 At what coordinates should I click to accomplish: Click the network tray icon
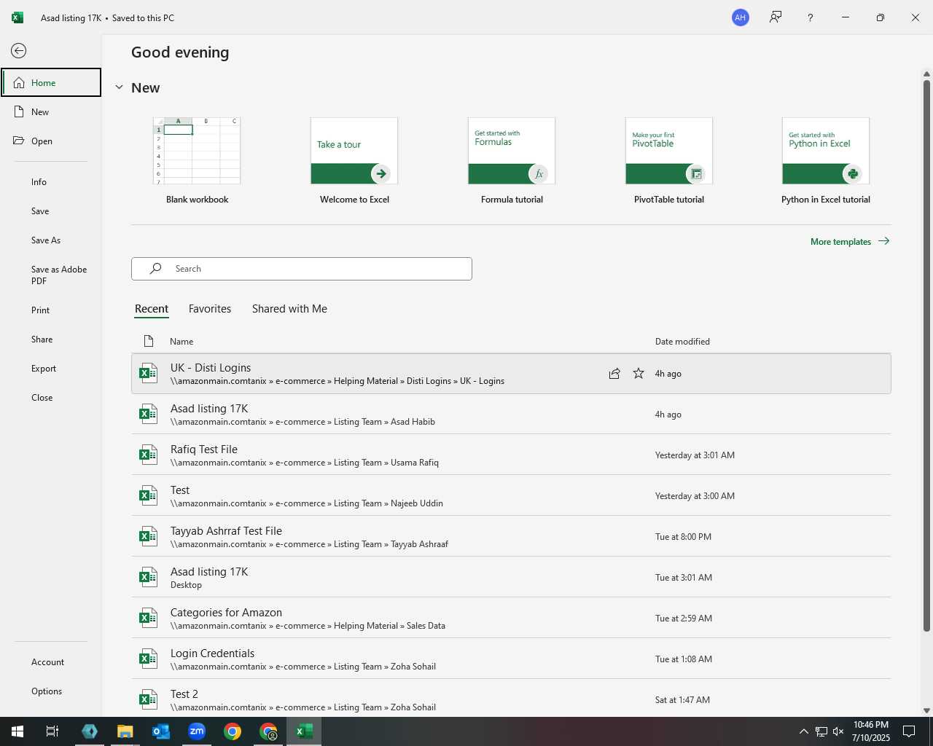click(821, 731)
